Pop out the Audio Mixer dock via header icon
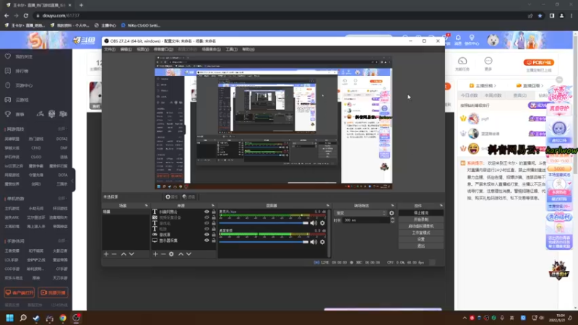The width and height of the screenshot is (578, 325). [328, 206]
